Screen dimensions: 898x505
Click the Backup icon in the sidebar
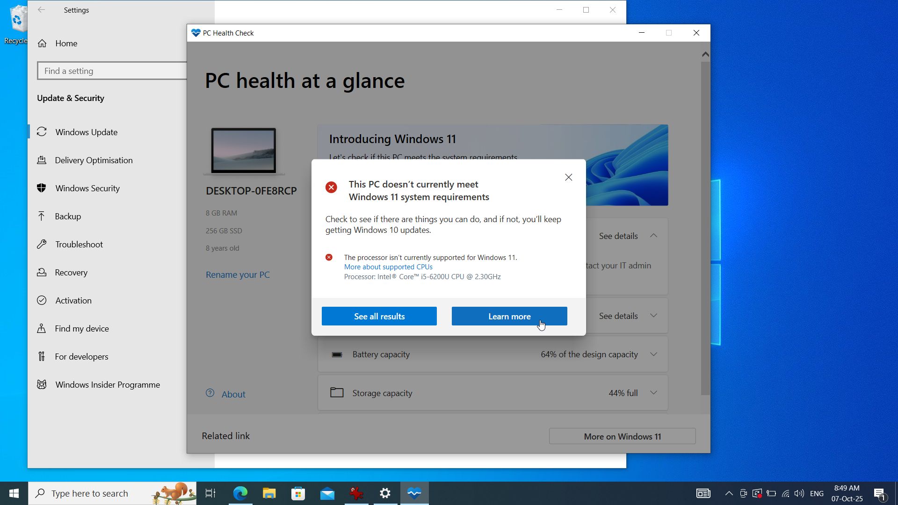click(42, 216)
